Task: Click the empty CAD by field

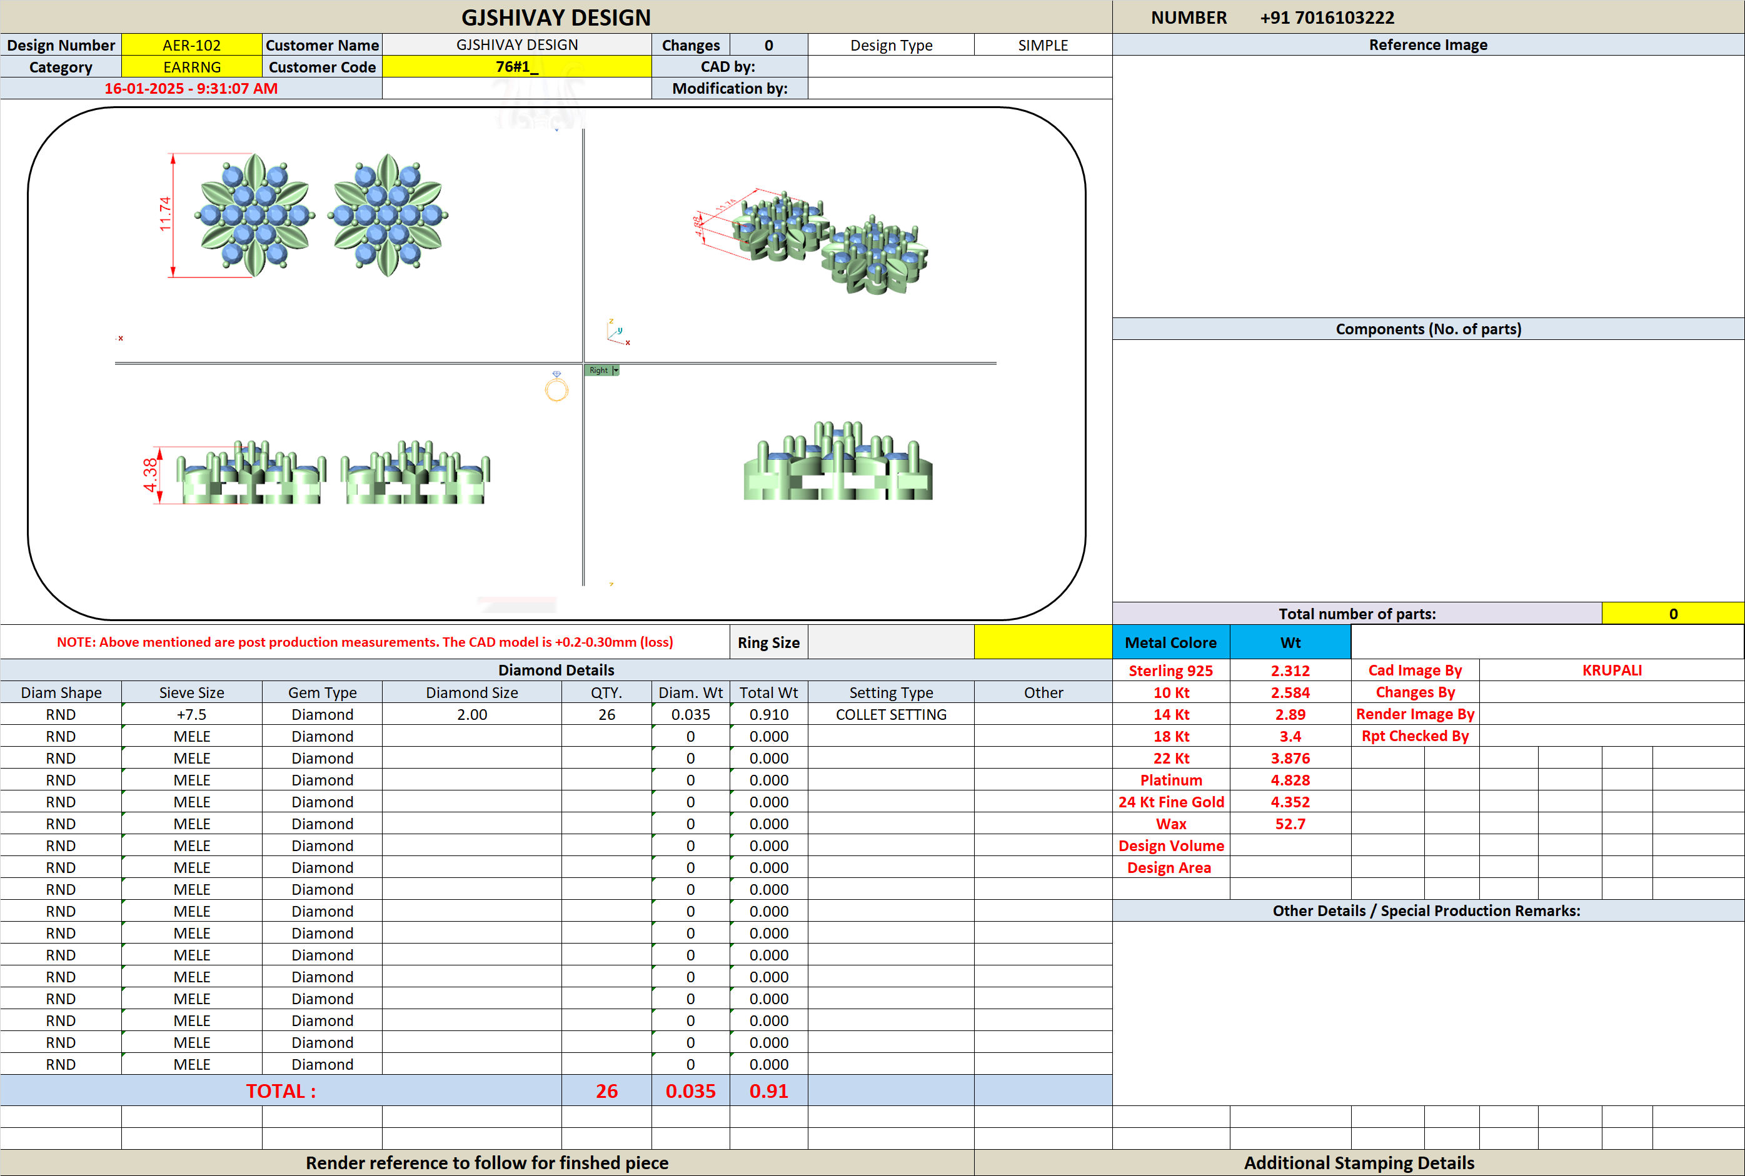Action: [960, 67]
